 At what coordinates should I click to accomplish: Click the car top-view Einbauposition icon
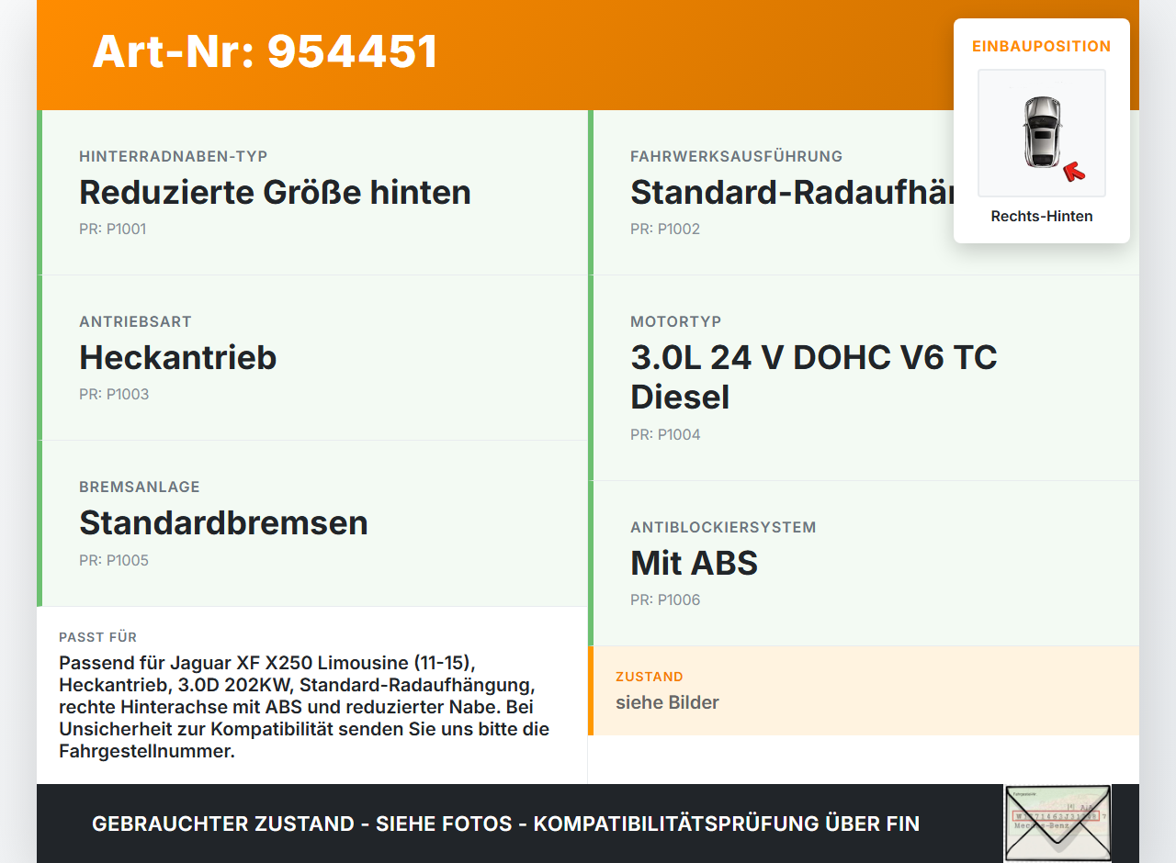click(x=1041, y=132)
